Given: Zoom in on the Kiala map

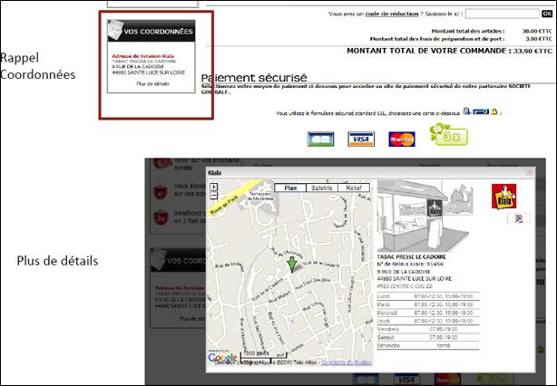Looking at the screenshot, I should pyautogui.click(x=213, y=187).
